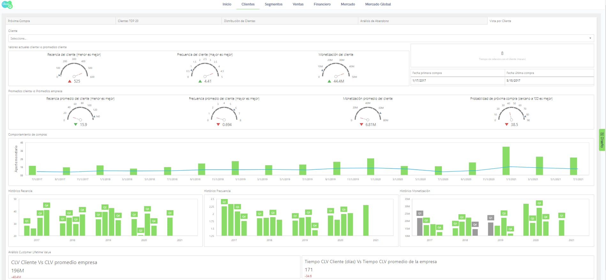Click the CLV value 196M
606x280 pixels.
[x=18, y=271]
